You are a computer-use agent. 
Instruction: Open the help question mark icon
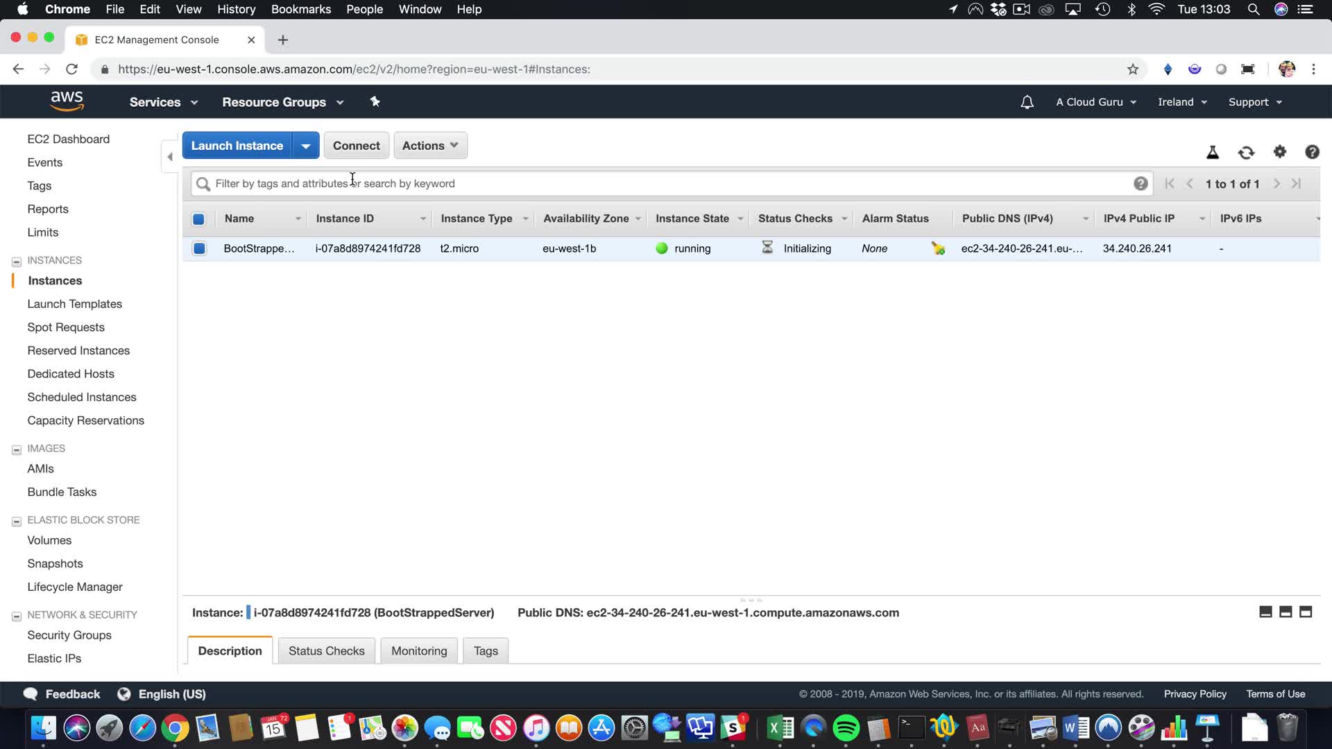[x=1312, y=152]
